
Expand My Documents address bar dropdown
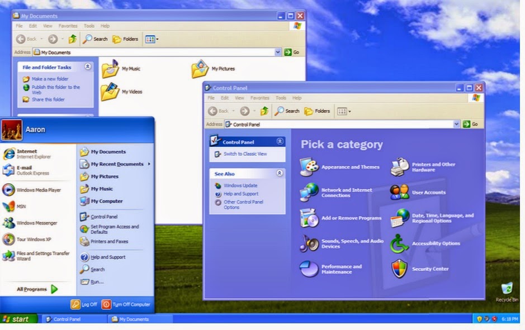coord(277,52)
